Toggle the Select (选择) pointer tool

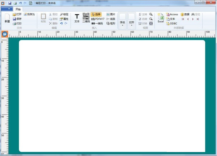click(x=96, y=15)
